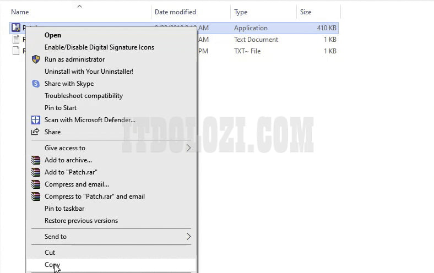Expand the Give access to chevron arrow
The height and width of the screenshot is (273, 434).
click(x=188, y=148)
